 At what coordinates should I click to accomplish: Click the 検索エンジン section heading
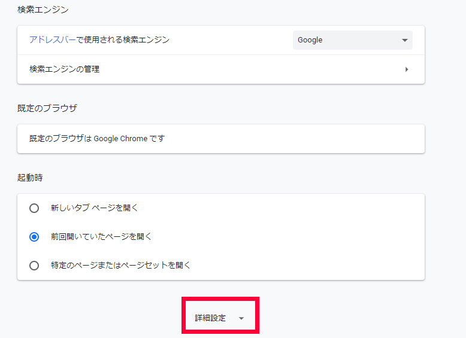click(x=43, y=10)
